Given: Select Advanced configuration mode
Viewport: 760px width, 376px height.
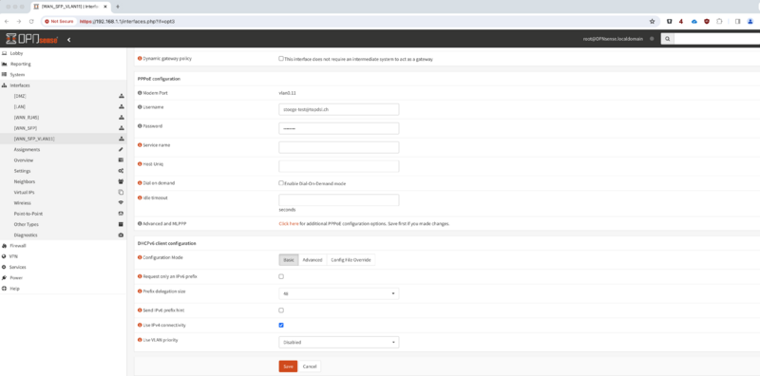Looking at the screenshot, I should tap(313, 260).
